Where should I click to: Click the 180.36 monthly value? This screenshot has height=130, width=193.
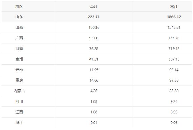click(94, 27)
